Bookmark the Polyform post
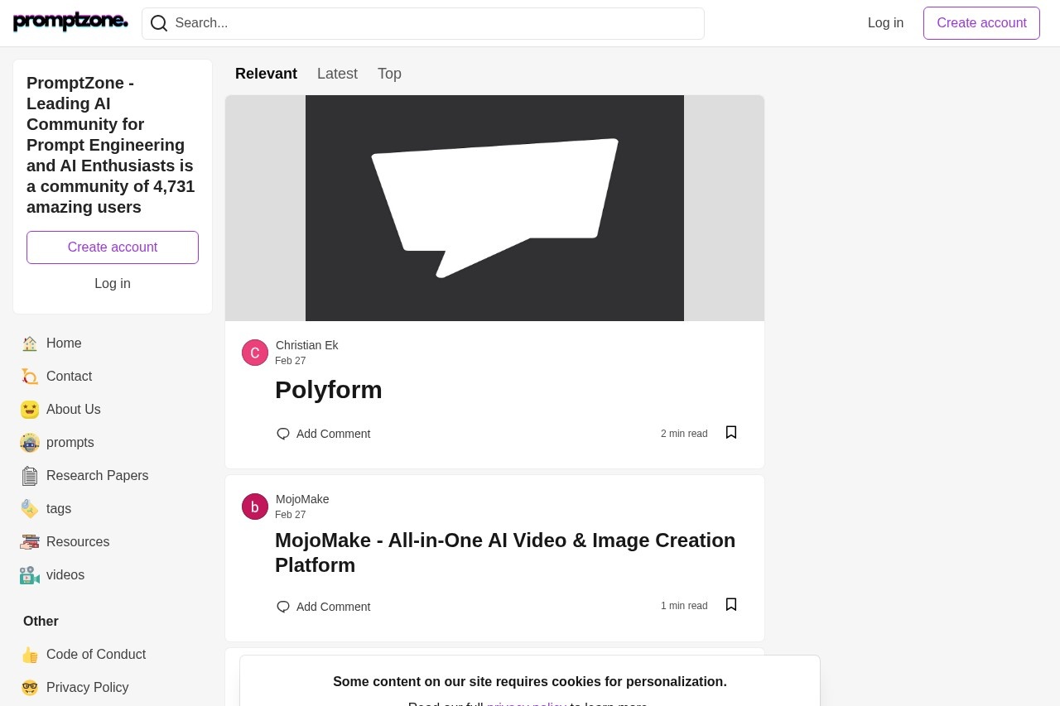The image size is (1060, 706). tap(731, 433)
